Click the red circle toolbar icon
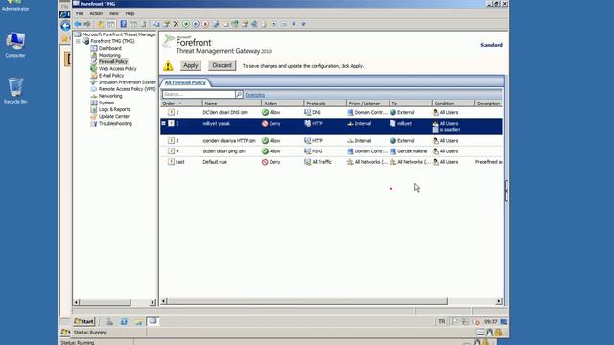The image size is (614, 345). [205, 24]
